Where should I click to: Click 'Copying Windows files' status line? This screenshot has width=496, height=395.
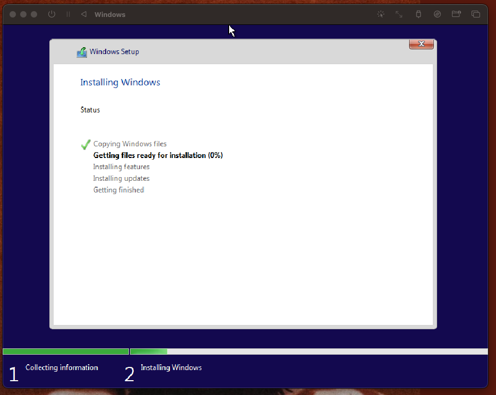tap(130, 144)
